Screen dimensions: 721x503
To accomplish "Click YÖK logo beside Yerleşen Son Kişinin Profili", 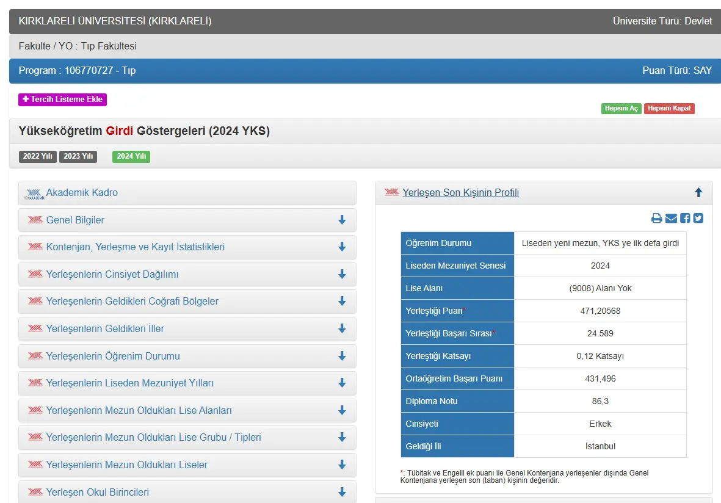I will tap(392, 192).
